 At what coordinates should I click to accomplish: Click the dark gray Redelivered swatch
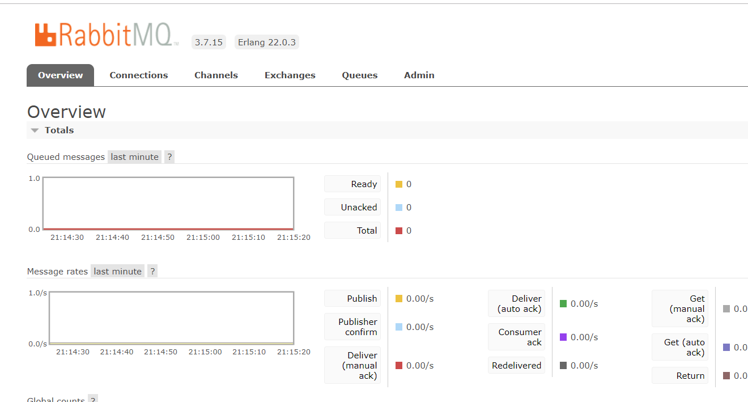coord(563,366)
